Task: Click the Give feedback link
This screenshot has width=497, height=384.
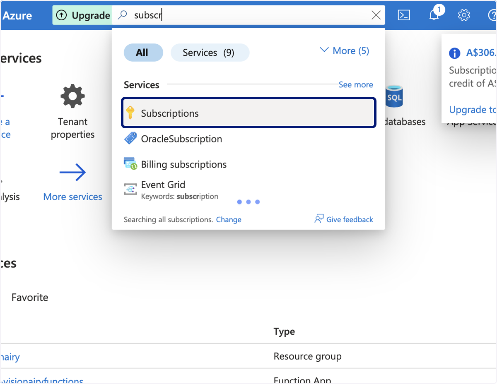Action: pyautogui.click(x=350, y=220)
